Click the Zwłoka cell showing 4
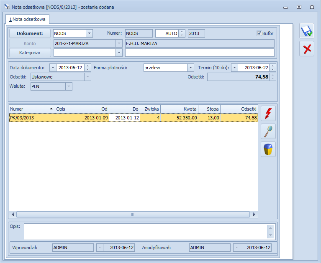321x263 pixels. click(x=150, y=118)
